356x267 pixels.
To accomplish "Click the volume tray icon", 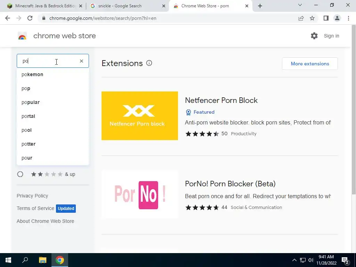I will point(311,260).
